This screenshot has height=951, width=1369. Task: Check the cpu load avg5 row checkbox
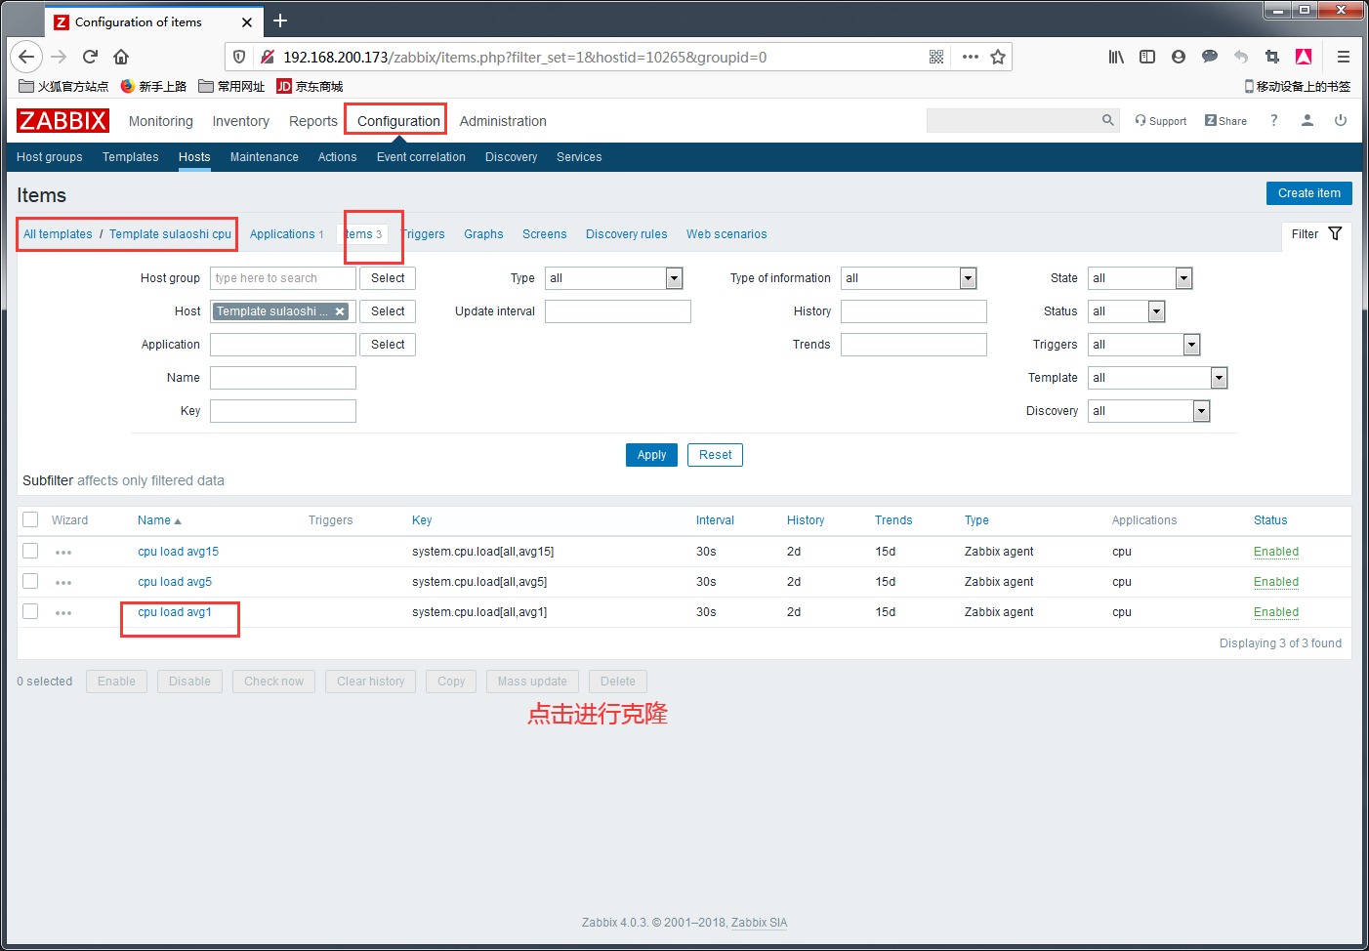[x=30, y=581]
